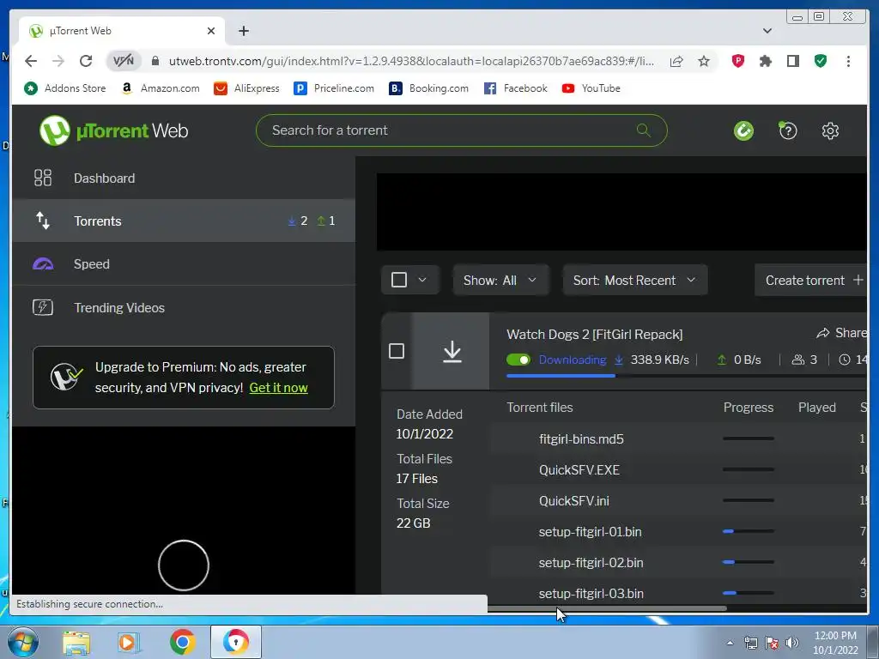Expand the select-all checkbox dropdown arrow
This screenshot has height=659, width=879.
coord(422,280)
